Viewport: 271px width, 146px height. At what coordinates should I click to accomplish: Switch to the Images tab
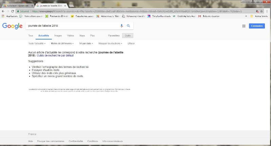coord(58,35)
